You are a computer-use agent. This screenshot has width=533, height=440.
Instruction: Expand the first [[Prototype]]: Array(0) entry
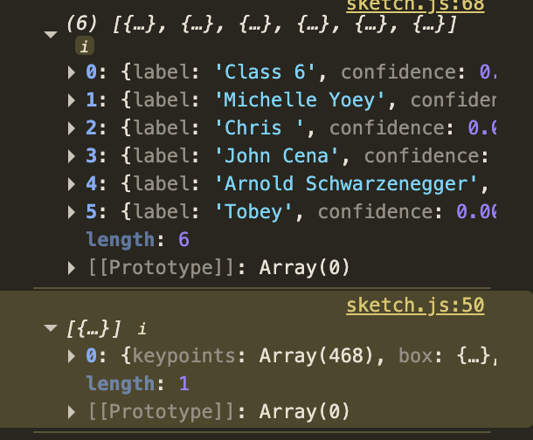click(73, 268)
